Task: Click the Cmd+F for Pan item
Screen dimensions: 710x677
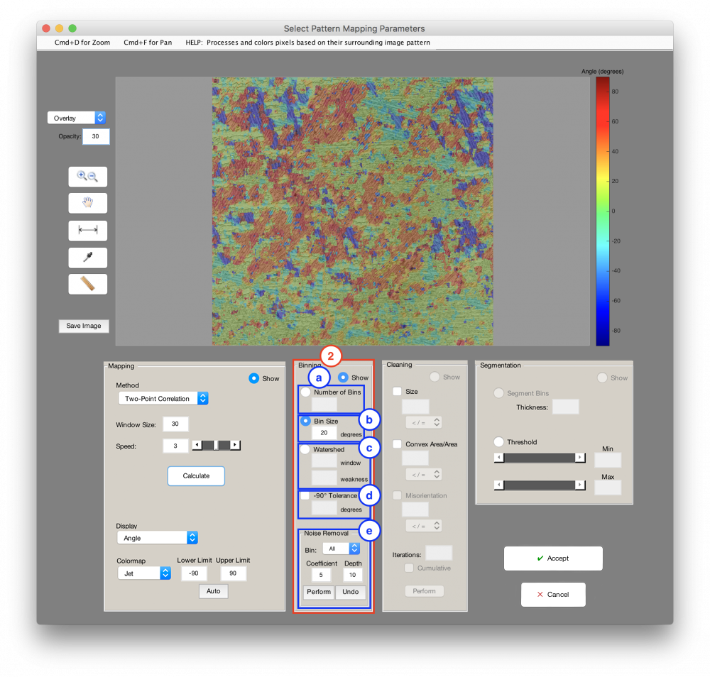Action: [148, 43]
